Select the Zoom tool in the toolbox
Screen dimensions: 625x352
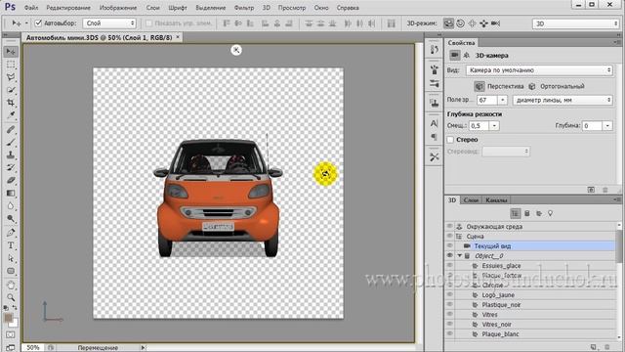coord(11,297)
